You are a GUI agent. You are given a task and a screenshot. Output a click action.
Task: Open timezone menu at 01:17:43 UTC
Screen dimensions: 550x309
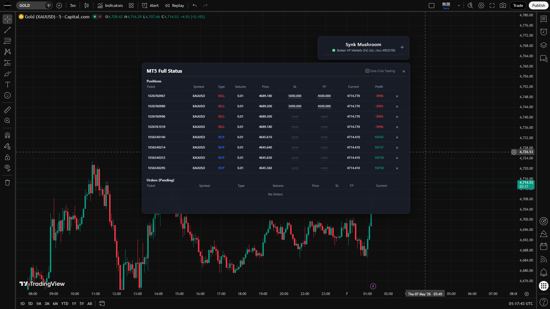pyautogui.click(x=521, y=304)
